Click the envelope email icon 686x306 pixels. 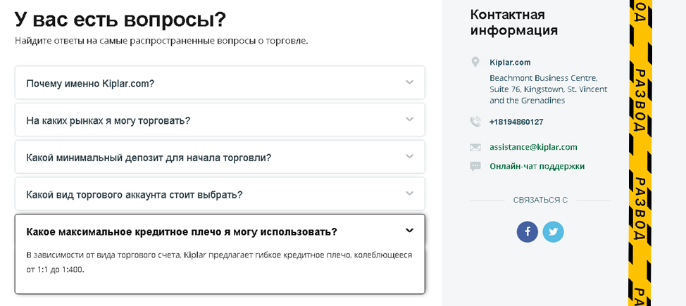coord(475,147)
